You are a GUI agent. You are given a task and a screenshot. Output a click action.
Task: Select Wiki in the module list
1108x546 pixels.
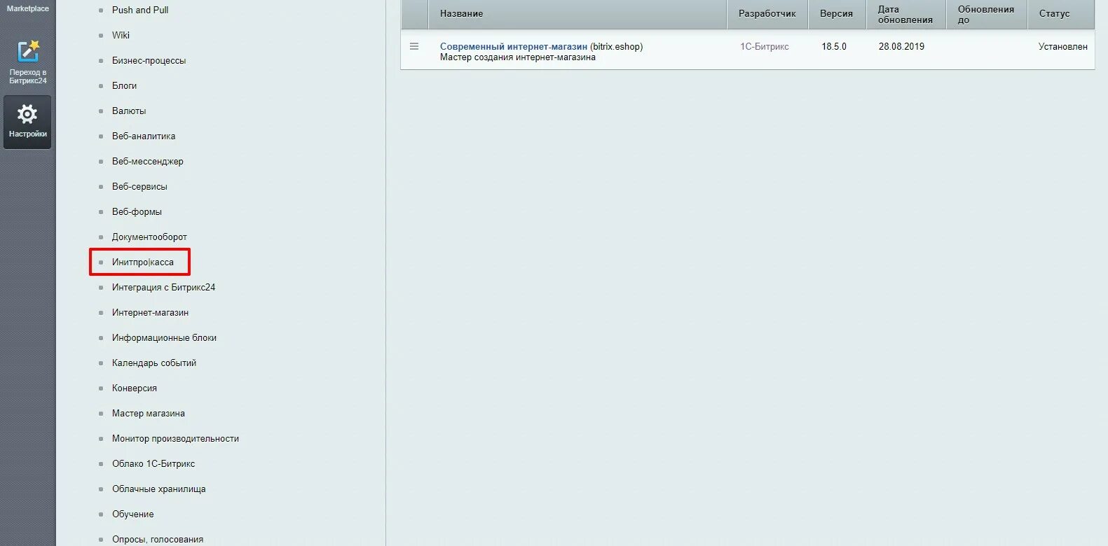[x=121, y=35]
